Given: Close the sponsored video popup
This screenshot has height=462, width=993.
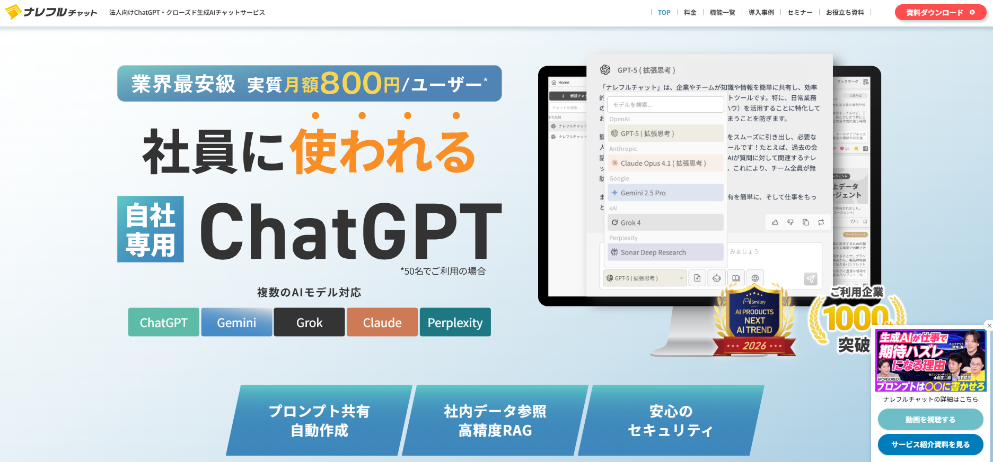Looking at the screenshot, I should coord(989,325).
